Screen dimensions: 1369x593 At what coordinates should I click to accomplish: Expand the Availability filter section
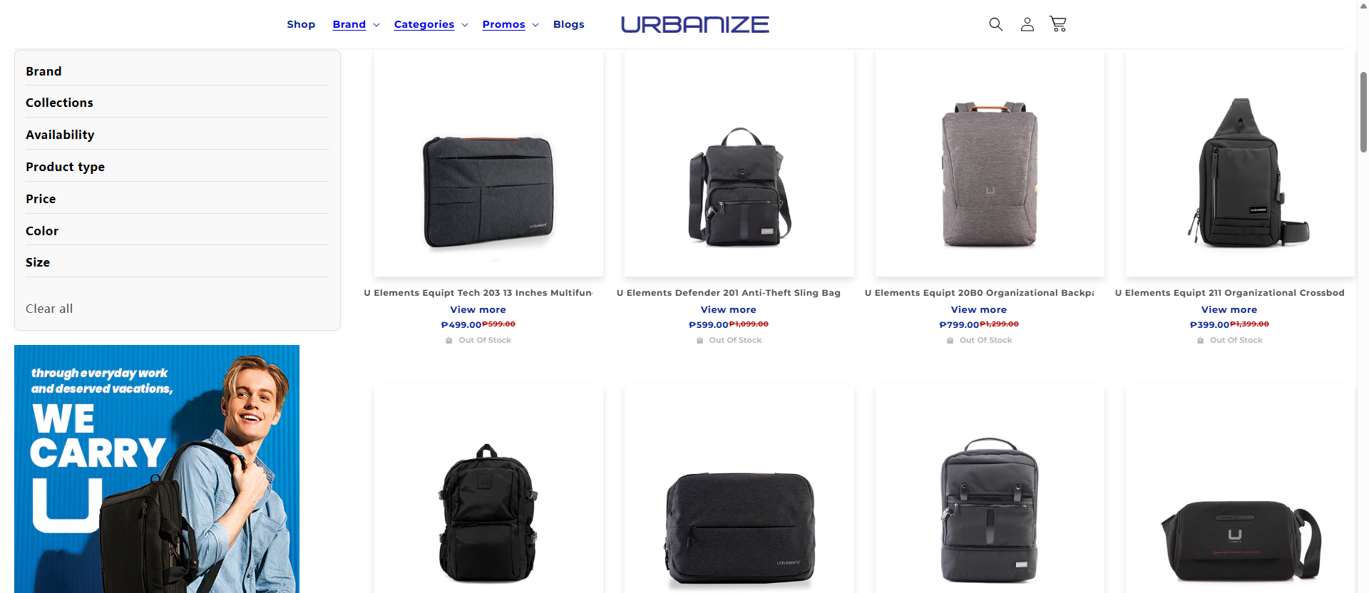click(178, 135)
